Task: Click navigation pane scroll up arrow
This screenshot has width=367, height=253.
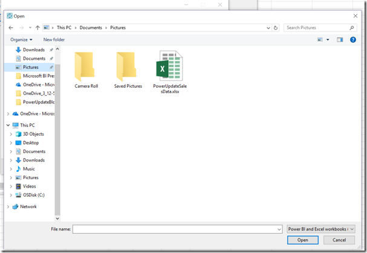Action: 57,49
